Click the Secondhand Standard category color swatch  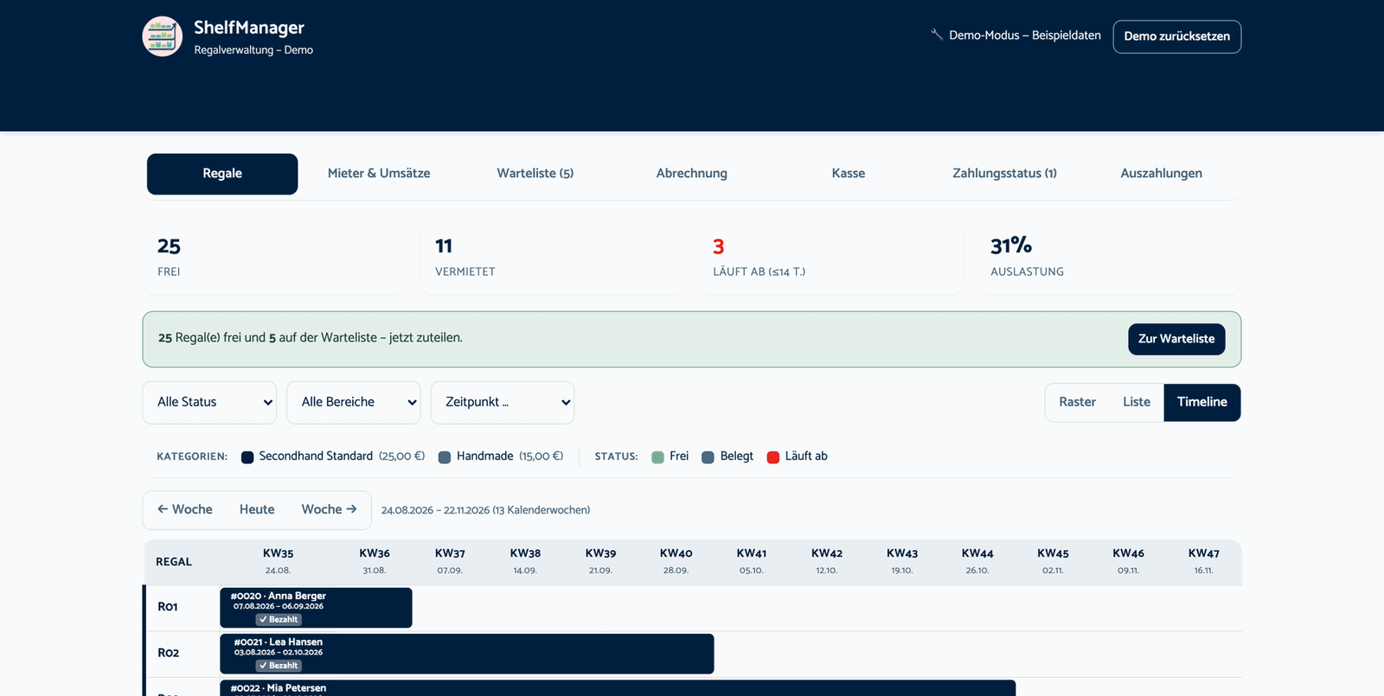point(247,457)
